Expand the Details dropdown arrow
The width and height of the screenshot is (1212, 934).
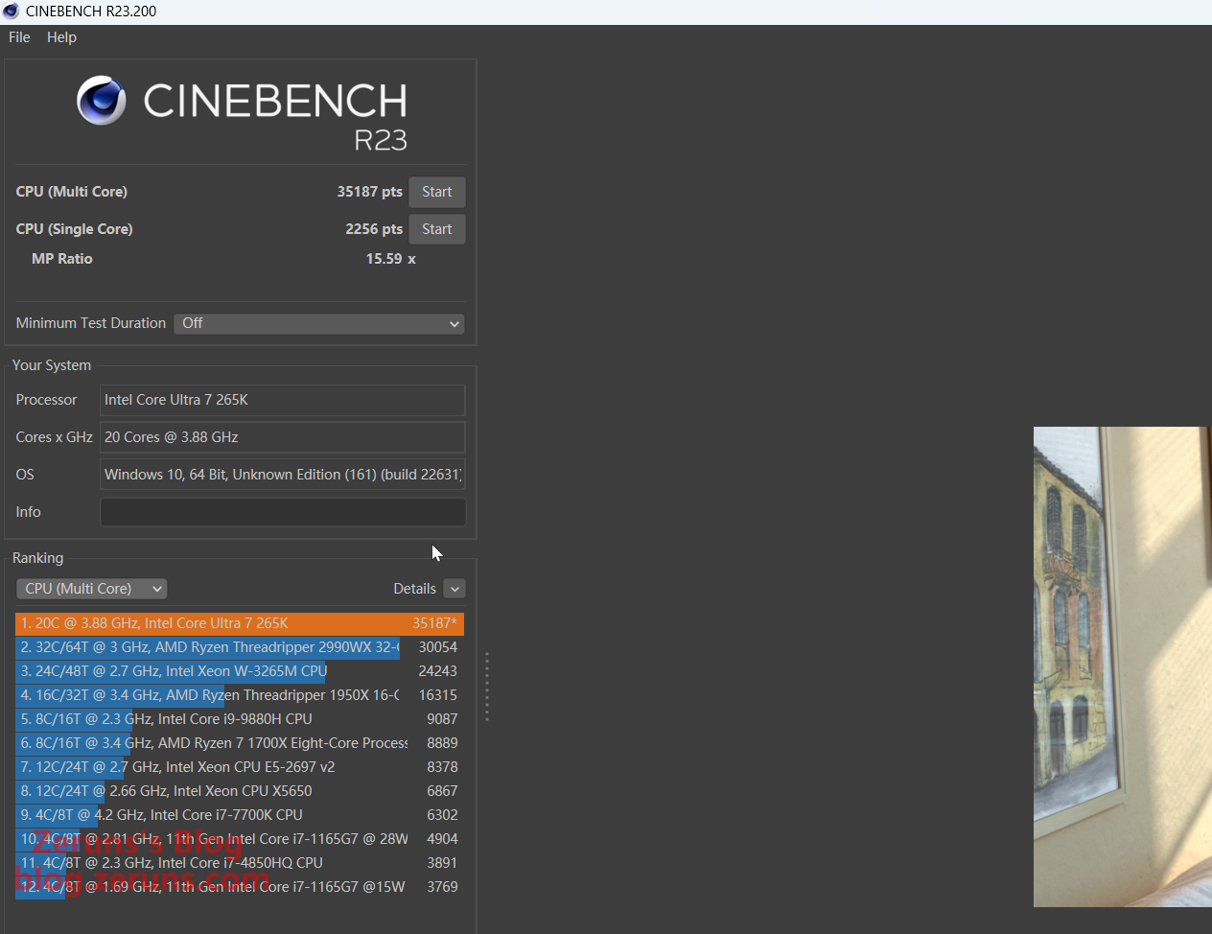[454, 589]
